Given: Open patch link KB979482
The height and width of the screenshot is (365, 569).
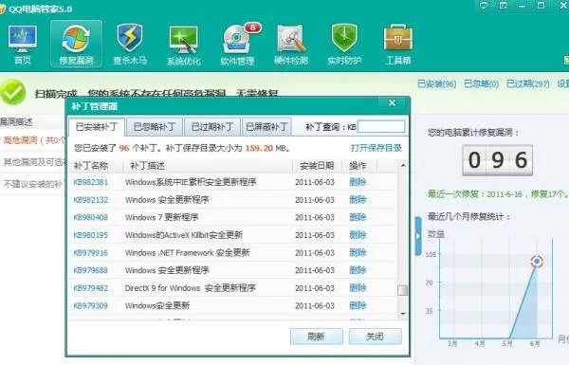Looking at the screenshot, I should pos(91,288).
